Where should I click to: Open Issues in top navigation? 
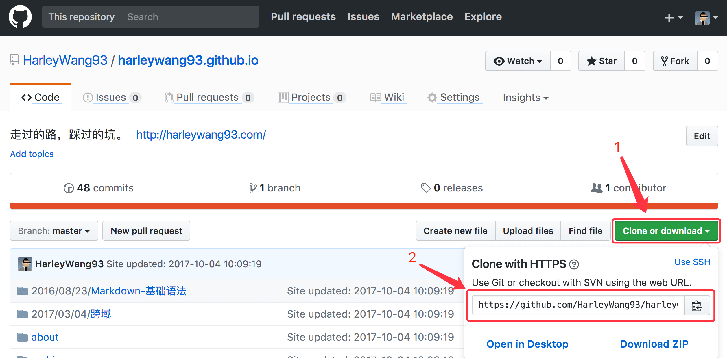click(363, 17)
